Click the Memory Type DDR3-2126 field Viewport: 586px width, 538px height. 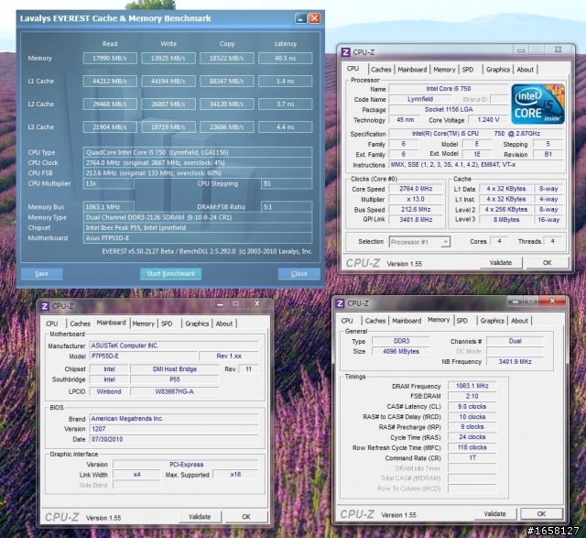(x=198, y=217)
